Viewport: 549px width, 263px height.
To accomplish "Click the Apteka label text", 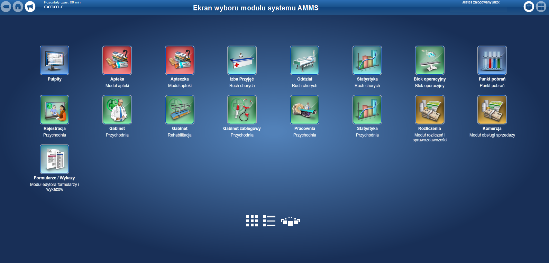I will (x=117, y=79).
